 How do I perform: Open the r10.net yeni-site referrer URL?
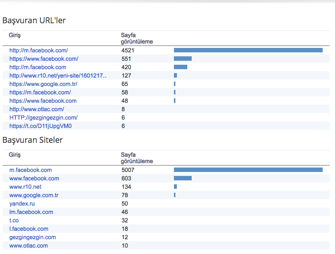(x=58, y=76)
